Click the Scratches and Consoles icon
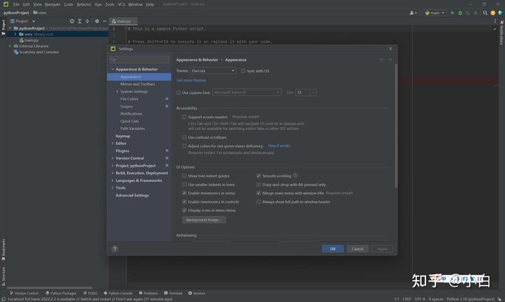505x302 pixels. 16,52
